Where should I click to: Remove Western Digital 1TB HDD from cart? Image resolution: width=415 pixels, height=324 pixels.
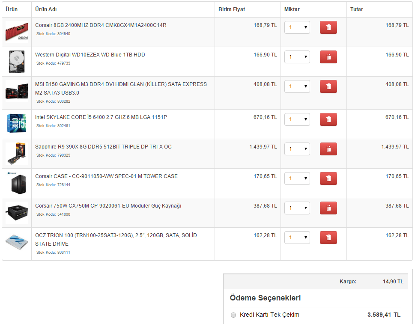coord(328,57)
